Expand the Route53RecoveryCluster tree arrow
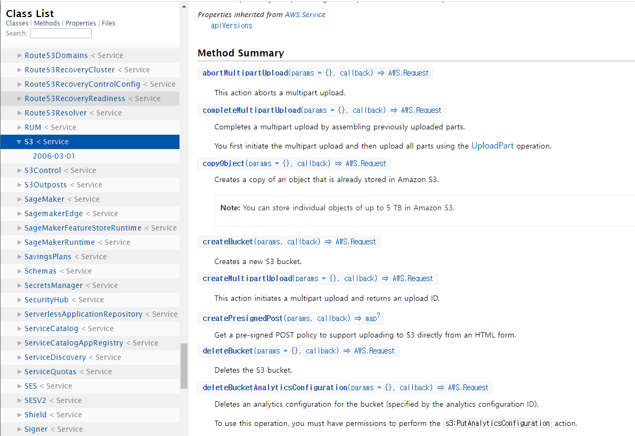The width and height of the screenshot is (635, 436). (19, 70)
